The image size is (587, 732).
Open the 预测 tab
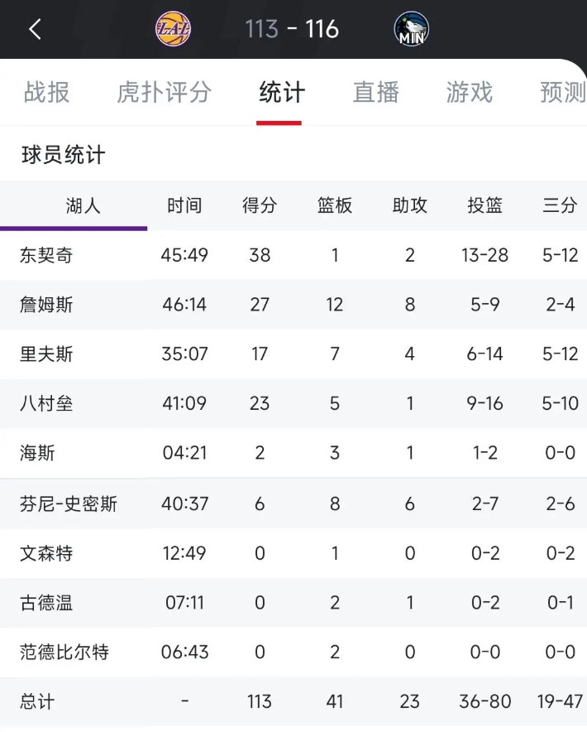click(x=562, y=92)
